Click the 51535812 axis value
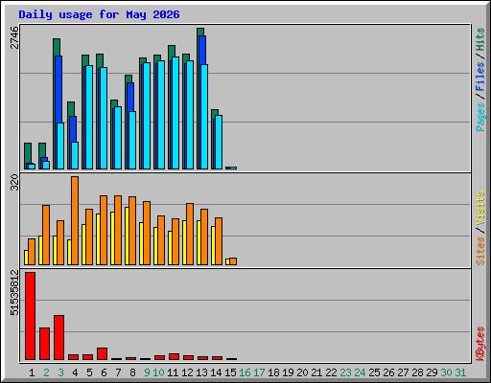Image resolution: width=491 pixels, height=383 pixels. click(x=14, y=292)
